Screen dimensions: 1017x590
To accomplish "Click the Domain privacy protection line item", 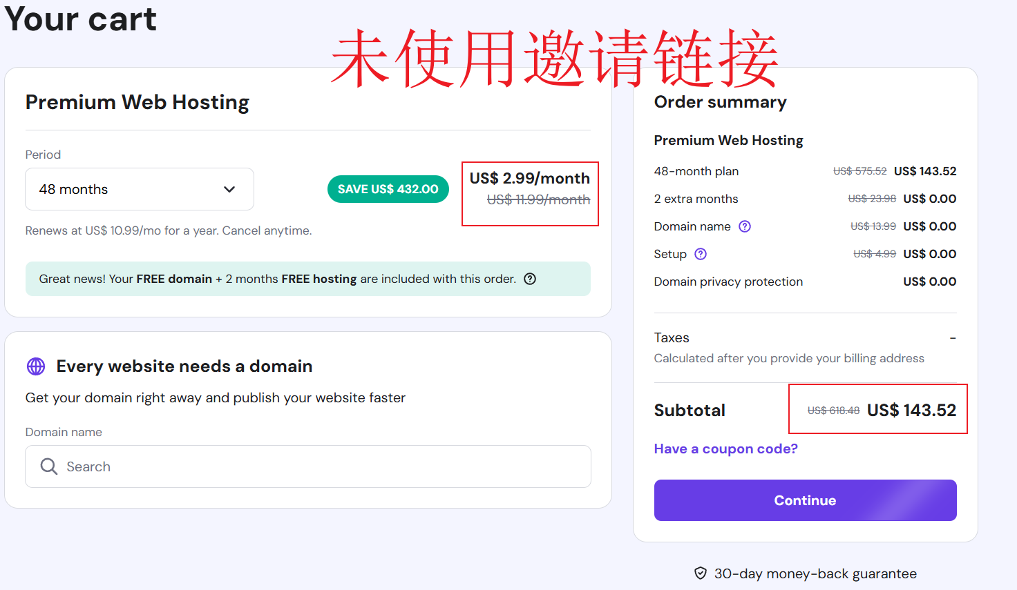I will point(728,282).
